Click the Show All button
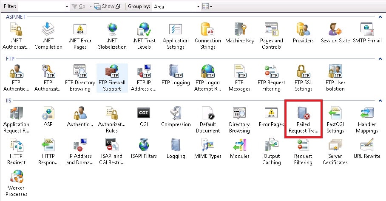386x201 pixels. point(108,7)
